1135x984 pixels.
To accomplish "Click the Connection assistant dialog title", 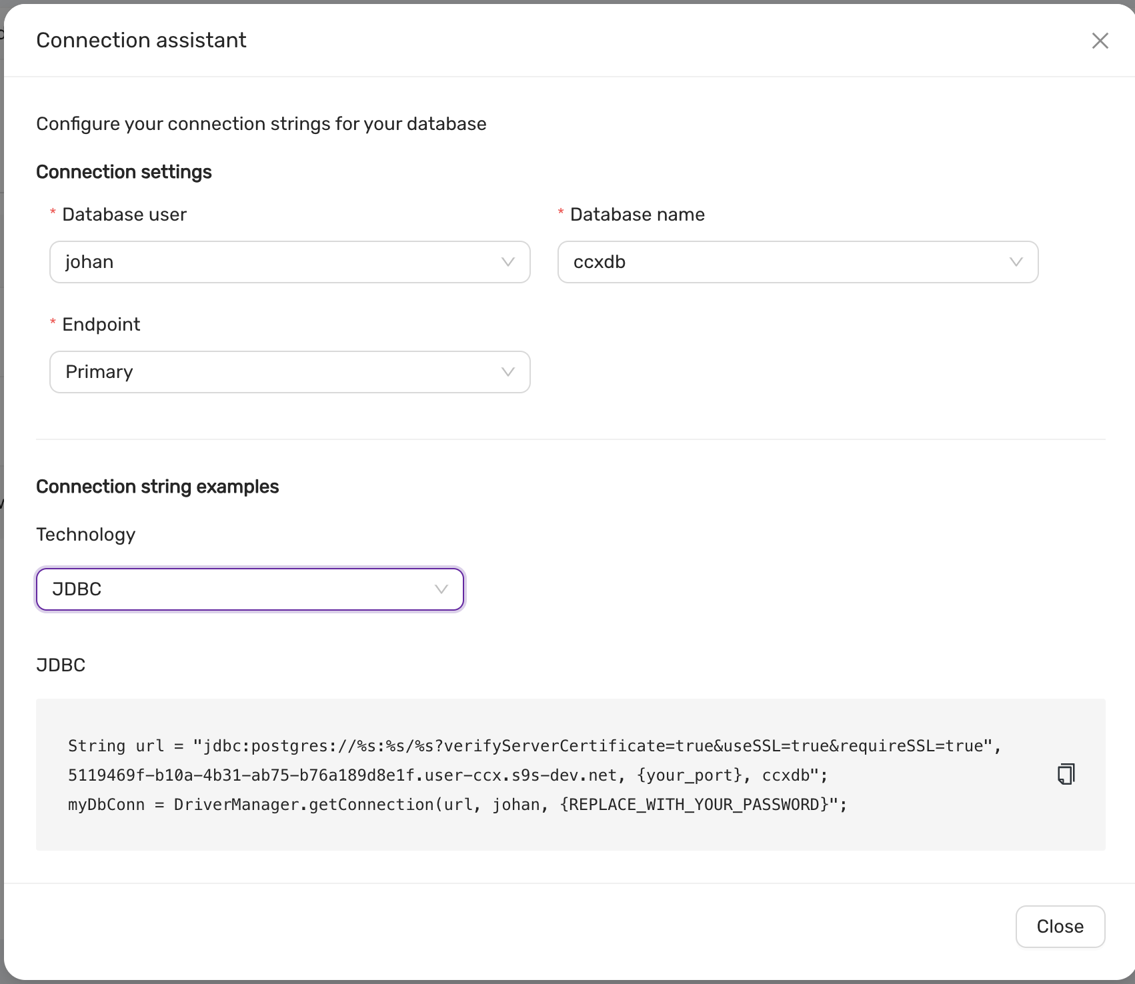I will pos(141,40).
